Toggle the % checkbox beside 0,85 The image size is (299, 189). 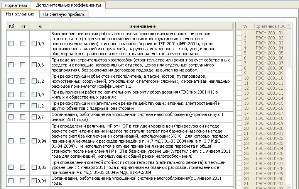click(34, 167)
